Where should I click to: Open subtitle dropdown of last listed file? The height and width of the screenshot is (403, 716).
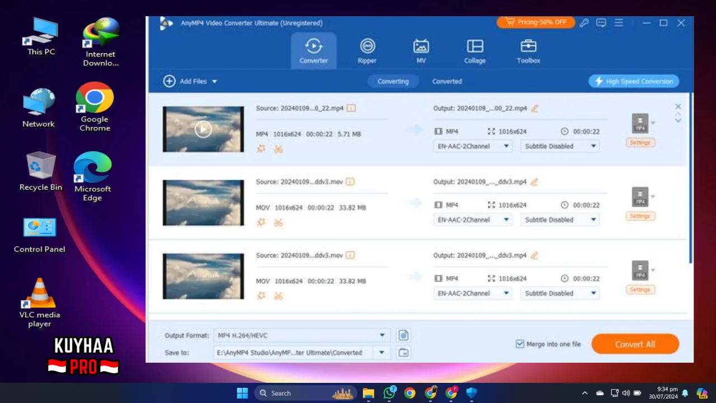coord(560,293)
